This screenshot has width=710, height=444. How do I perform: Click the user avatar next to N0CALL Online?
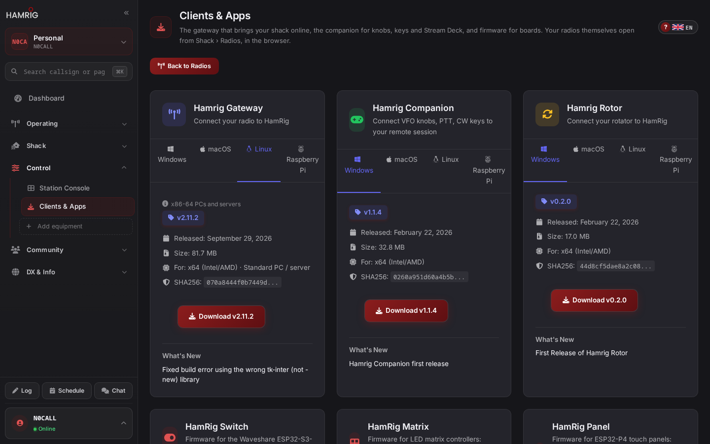[x=20, y=423]
